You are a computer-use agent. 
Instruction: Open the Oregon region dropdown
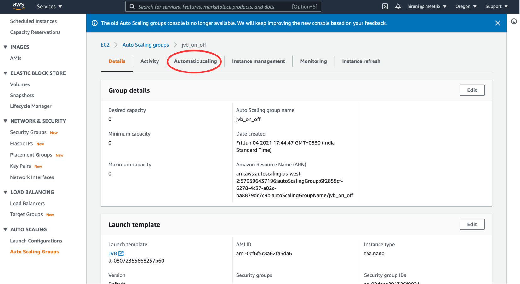pyautogui.click(x=466, y=6)
